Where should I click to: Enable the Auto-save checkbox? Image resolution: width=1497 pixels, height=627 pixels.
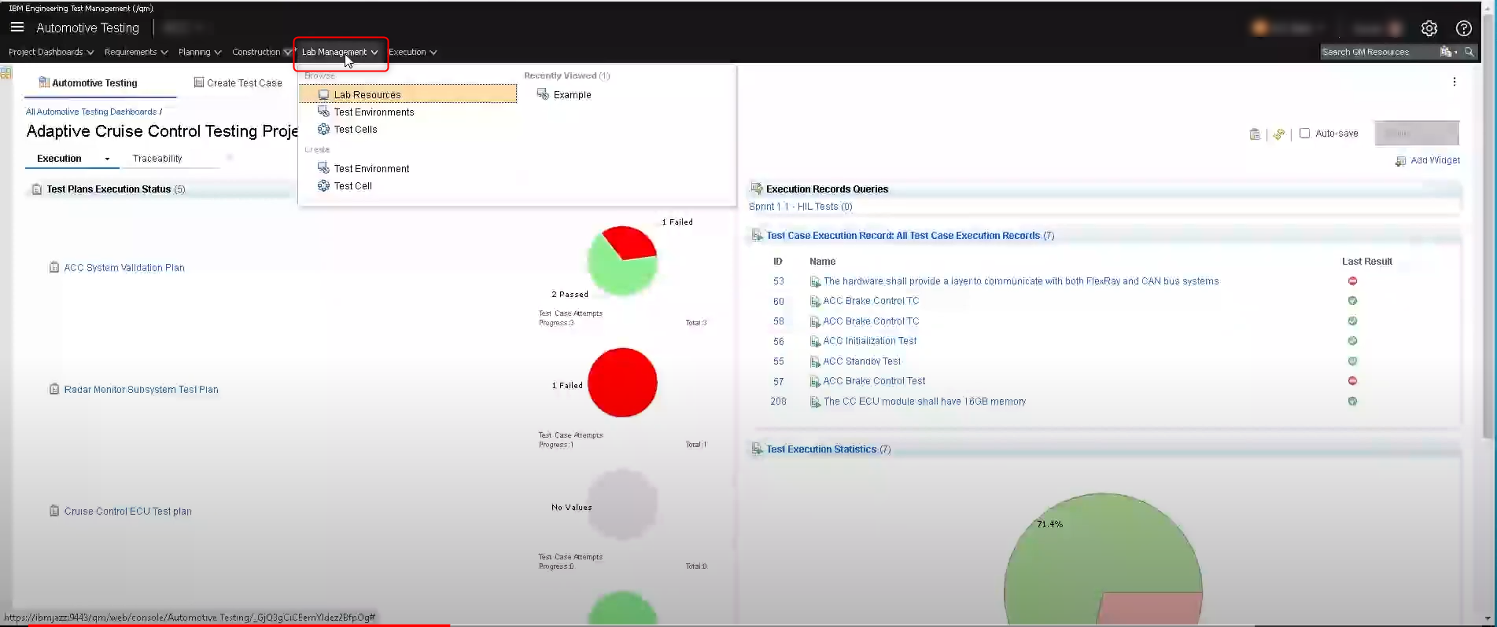click(x=1304, y=134)
